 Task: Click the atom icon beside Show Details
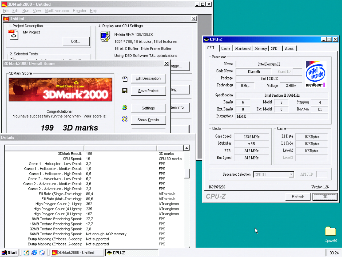point(125,119)
